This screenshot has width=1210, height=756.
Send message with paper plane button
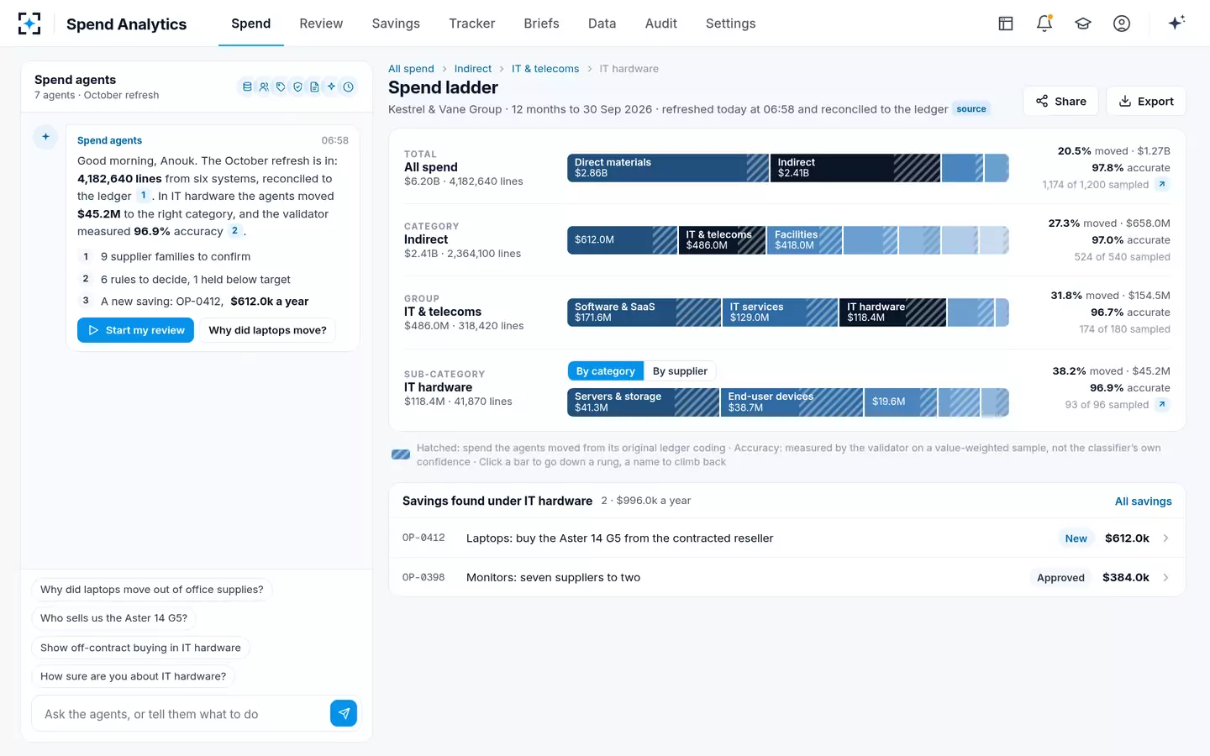344,713
